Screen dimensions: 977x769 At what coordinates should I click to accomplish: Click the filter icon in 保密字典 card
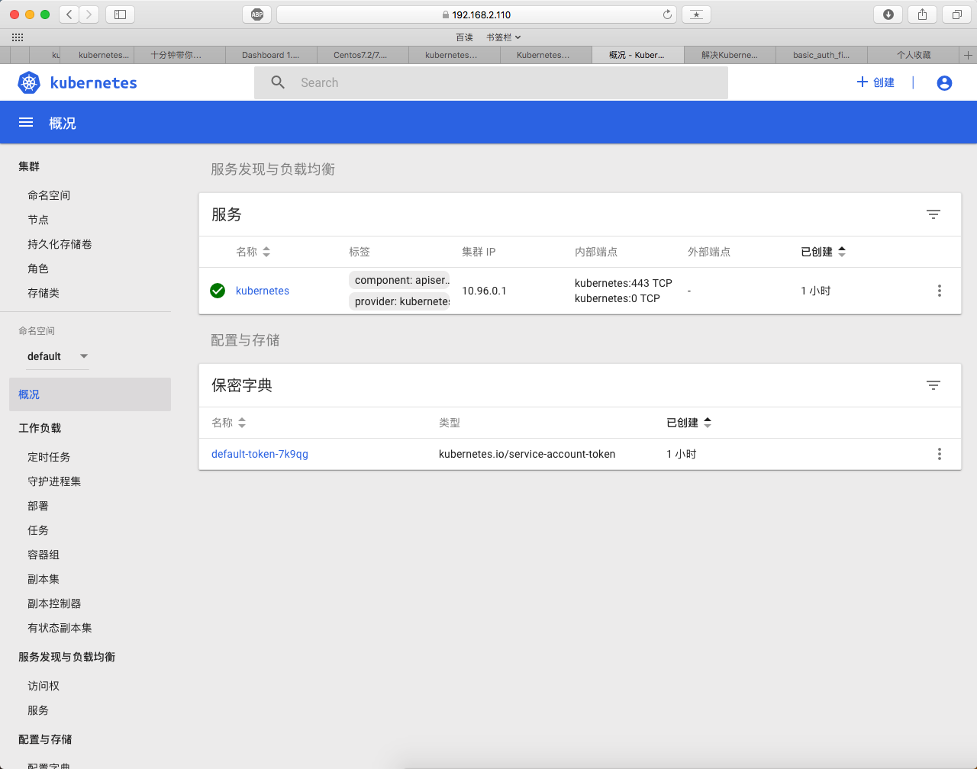pos(933,385)
